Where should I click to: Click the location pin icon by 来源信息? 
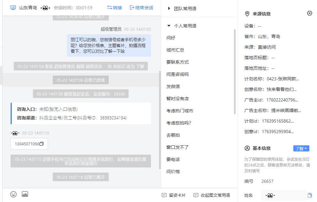tap(247, 14)
